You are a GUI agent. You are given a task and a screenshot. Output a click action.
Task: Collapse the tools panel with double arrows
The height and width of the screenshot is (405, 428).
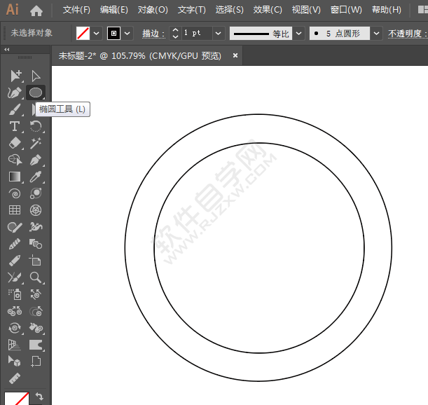pyautogui.click(x=7, y=49)
